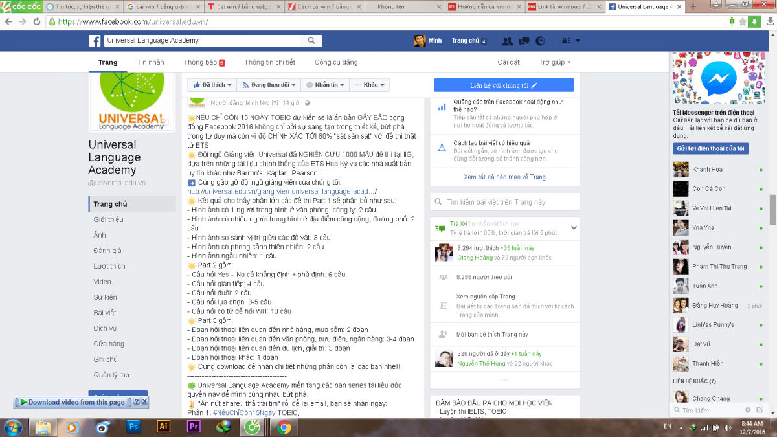Image resolution: width=777 pixels, height=437 pixels.
Task: Open notifications globe icon in header
Action: coord(540,41)
